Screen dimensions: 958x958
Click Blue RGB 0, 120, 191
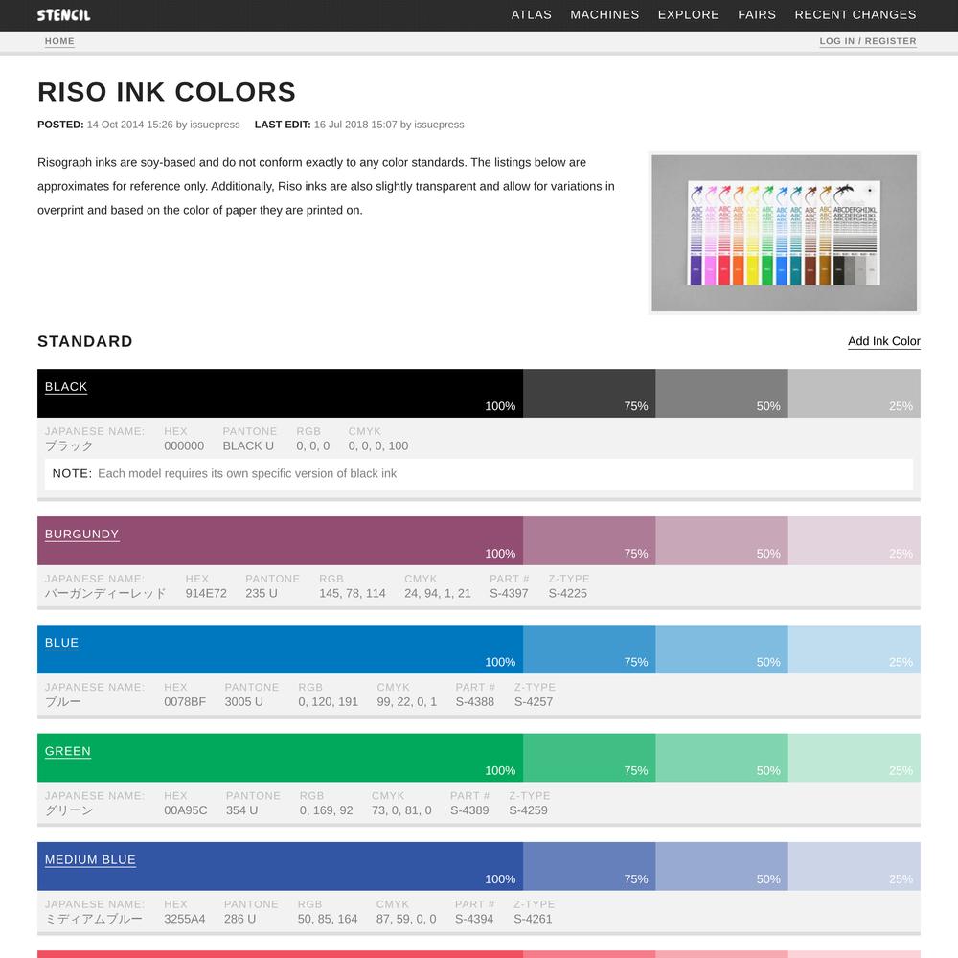click(x=328, y=702)
